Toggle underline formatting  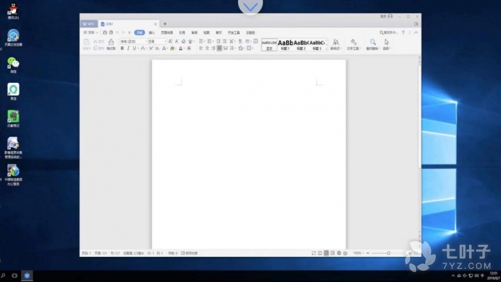tap(136, 48)
